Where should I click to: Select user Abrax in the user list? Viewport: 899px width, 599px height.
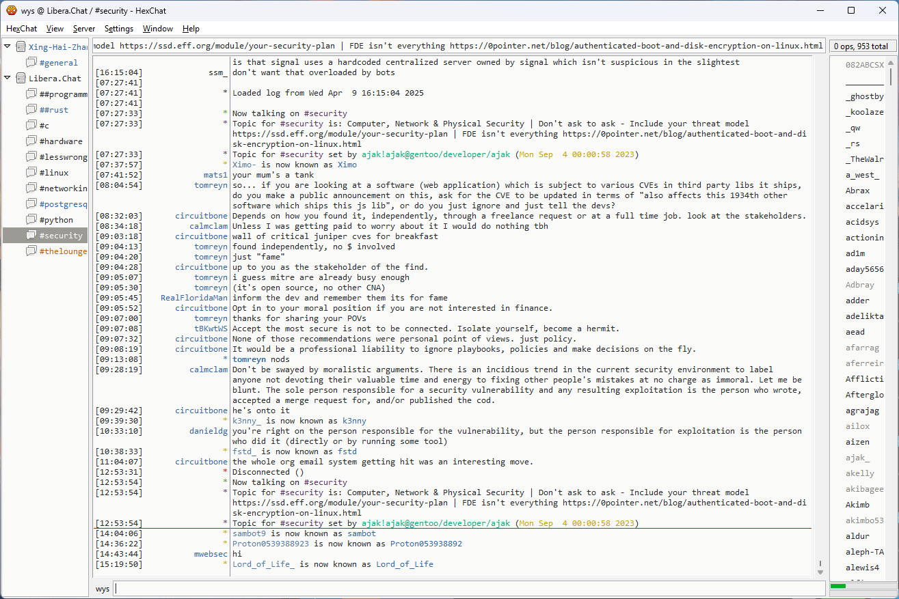coord(857,191)
